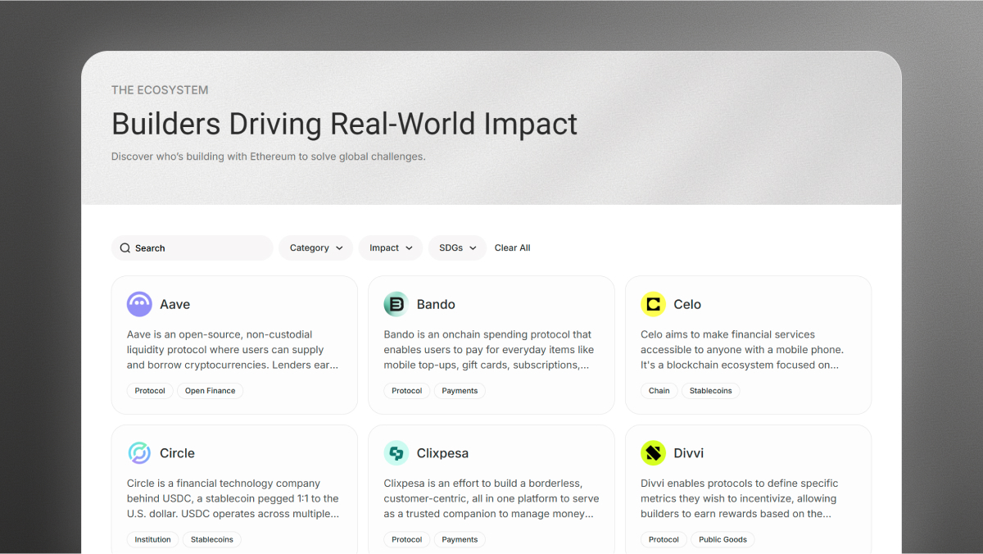Click Clixpesa description text

[x=491, y=499]
